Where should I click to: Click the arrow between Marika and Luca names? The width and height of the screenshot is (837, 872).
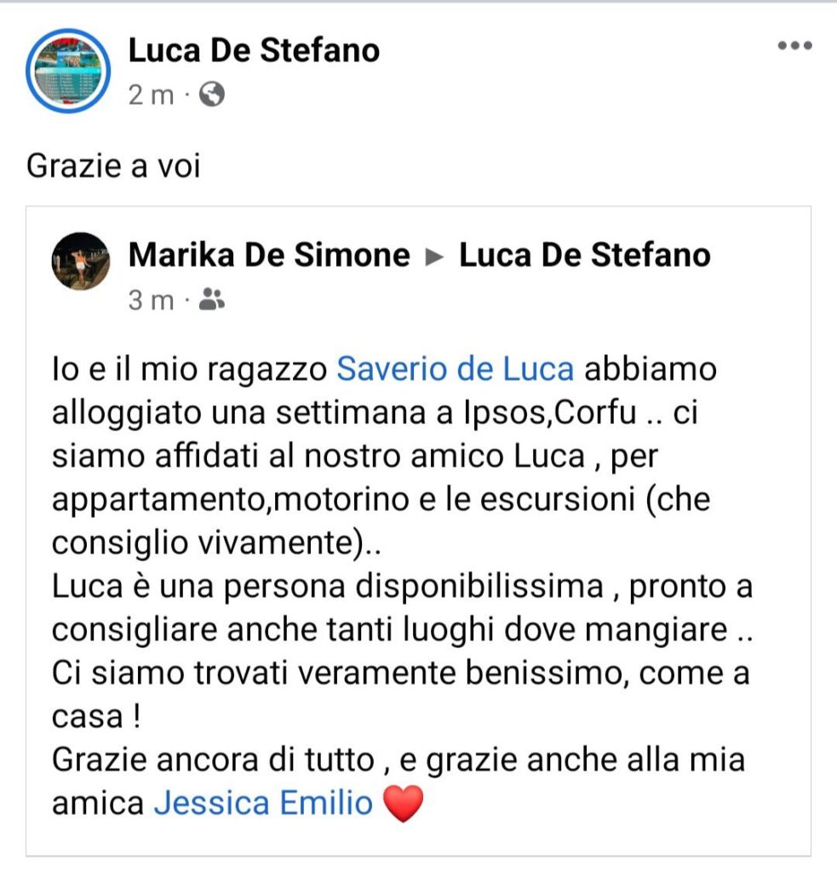[434, 256]
